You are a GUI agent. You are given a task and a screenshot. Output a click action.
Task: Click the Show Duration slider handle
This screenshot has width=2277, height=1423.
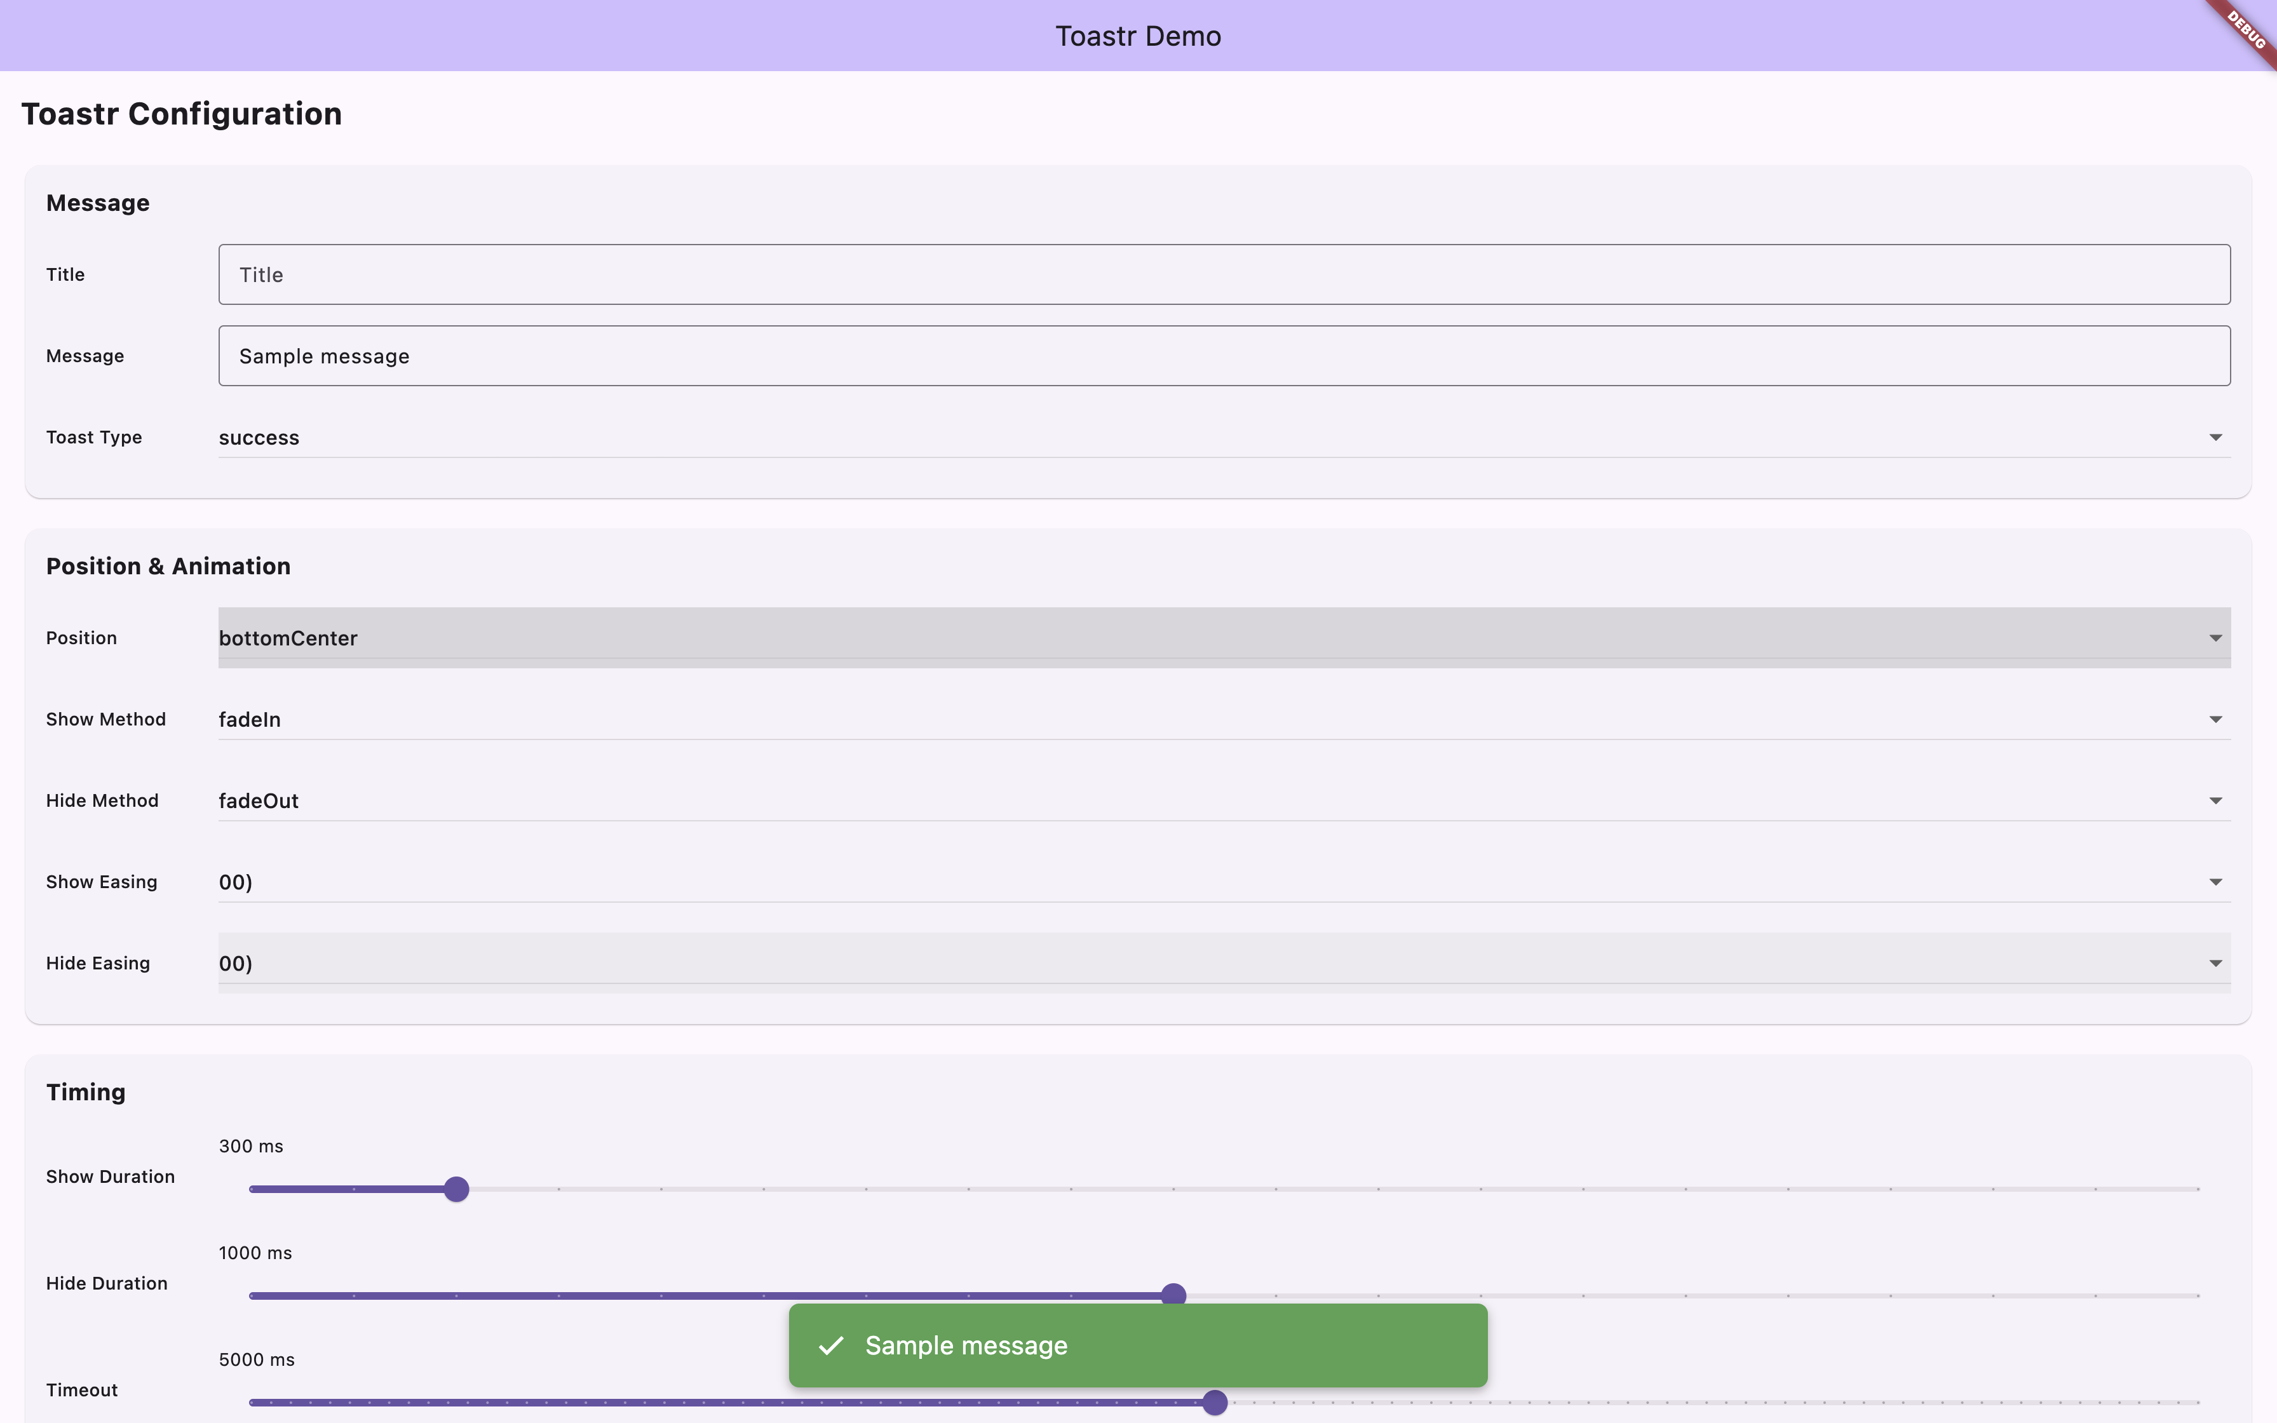[x=456, y=1190]
